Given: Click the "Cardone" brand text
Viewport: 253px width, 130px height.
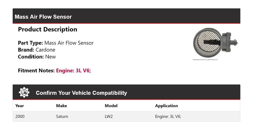Looking at the screenshot, I should coord(45,50).
